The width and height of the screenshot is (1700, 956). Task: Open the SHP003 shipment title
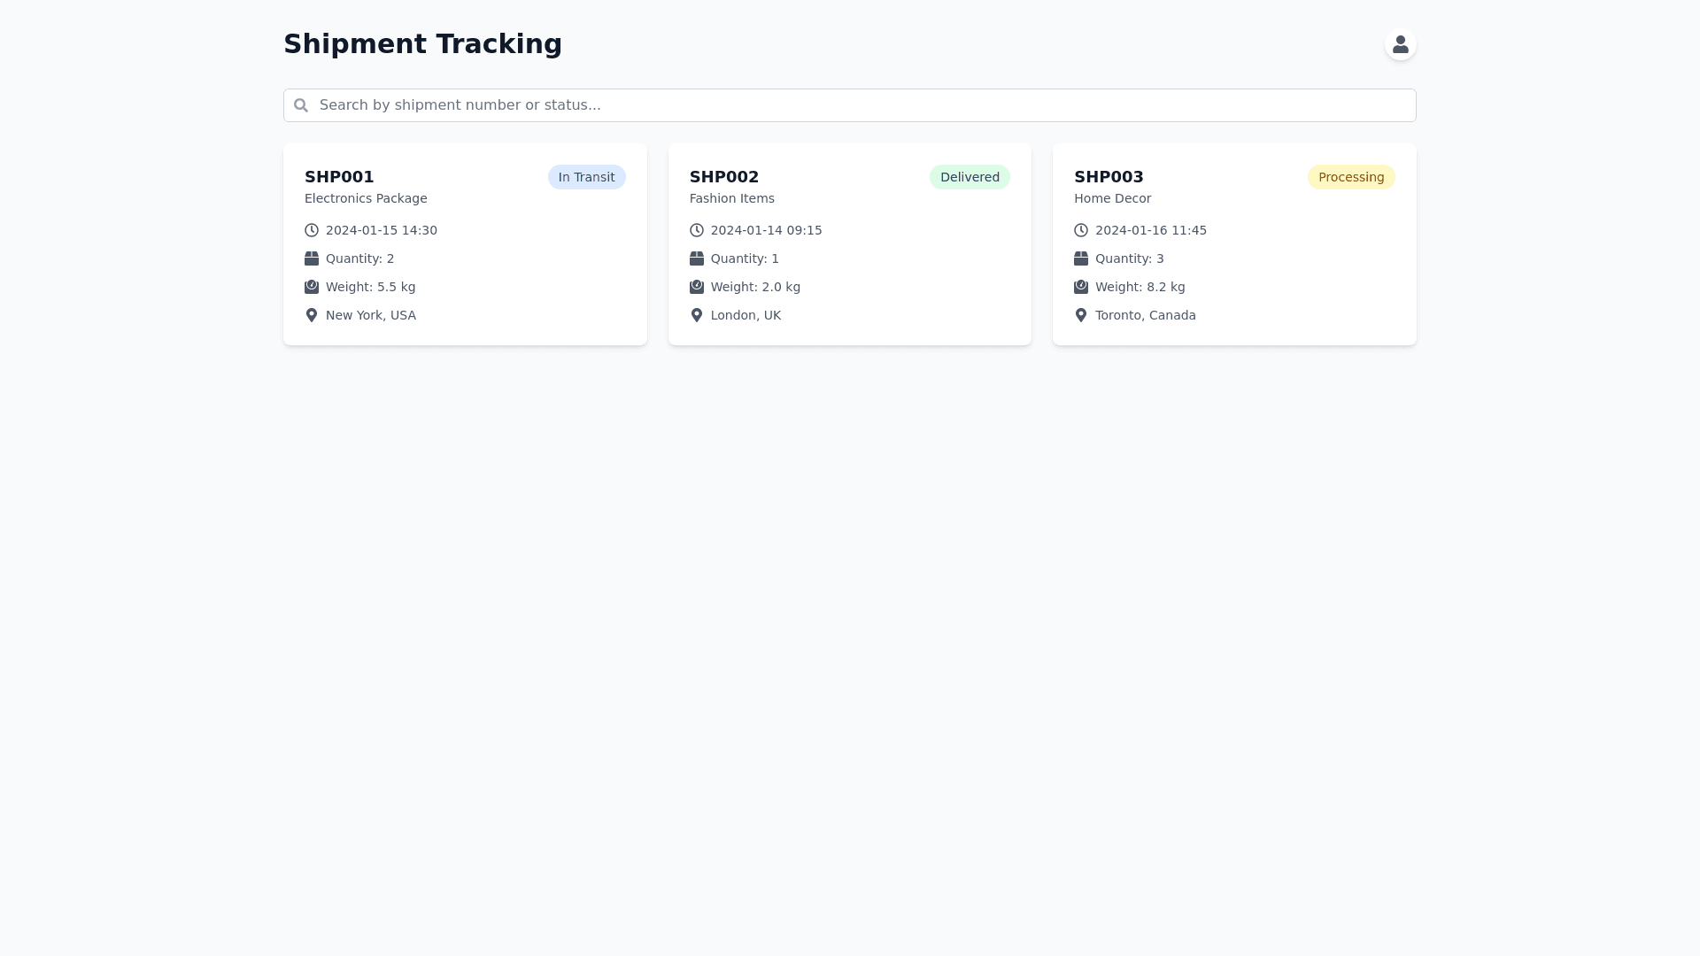click(x=1109, y=177)
